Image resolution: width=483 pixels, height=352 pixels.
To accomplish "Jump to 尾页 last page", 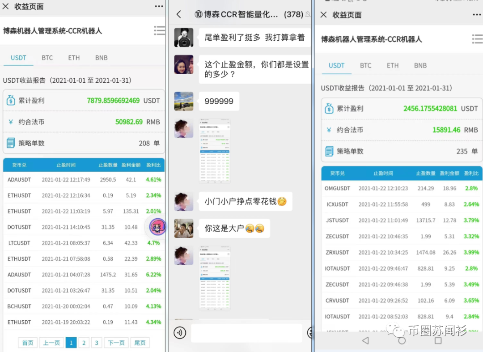I will pos(140,343).
